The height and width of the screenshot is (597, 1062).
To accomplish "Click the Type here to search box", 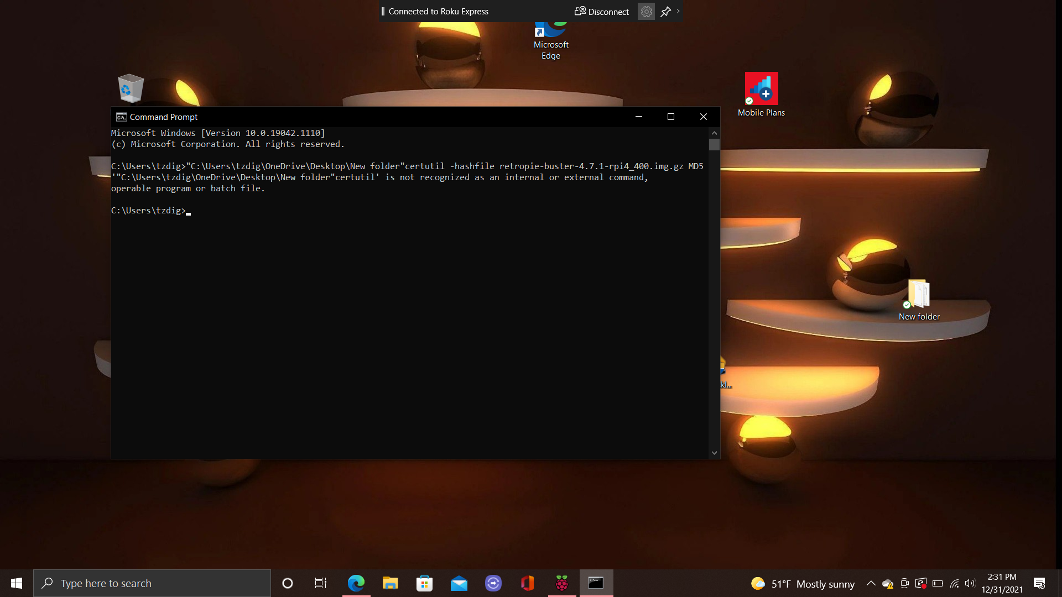I will [152, 583].
